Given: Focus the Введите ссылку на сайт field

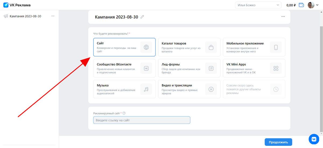Looking at the screenshot, I should 142,120.
